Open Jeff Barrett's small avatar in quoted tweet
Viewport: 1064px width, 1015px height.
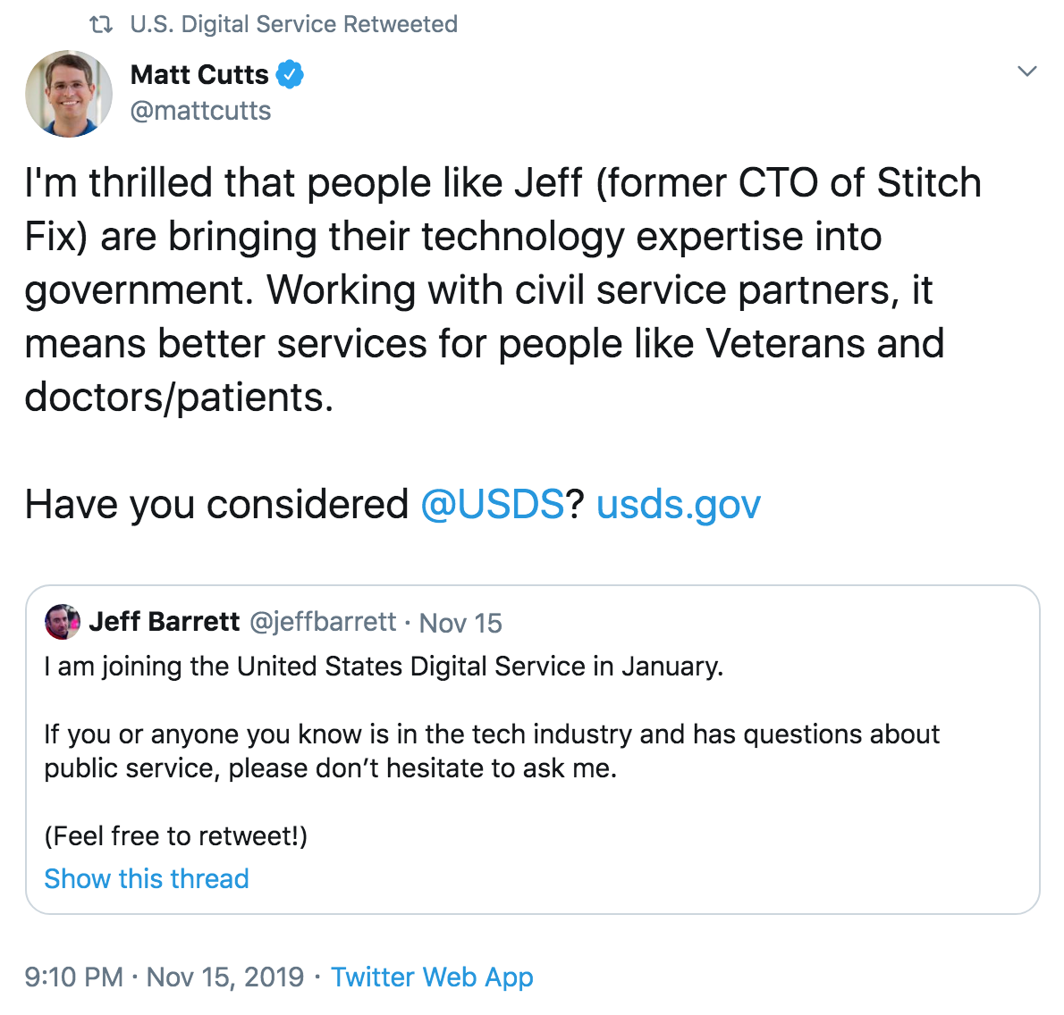[x=63, y=622]
